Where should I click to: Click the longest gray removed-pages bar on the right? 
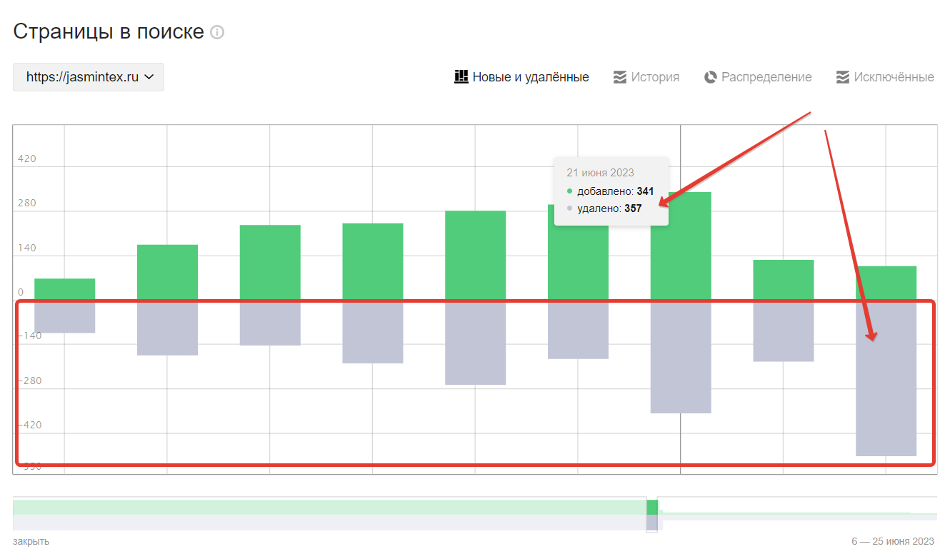[886, 378]
